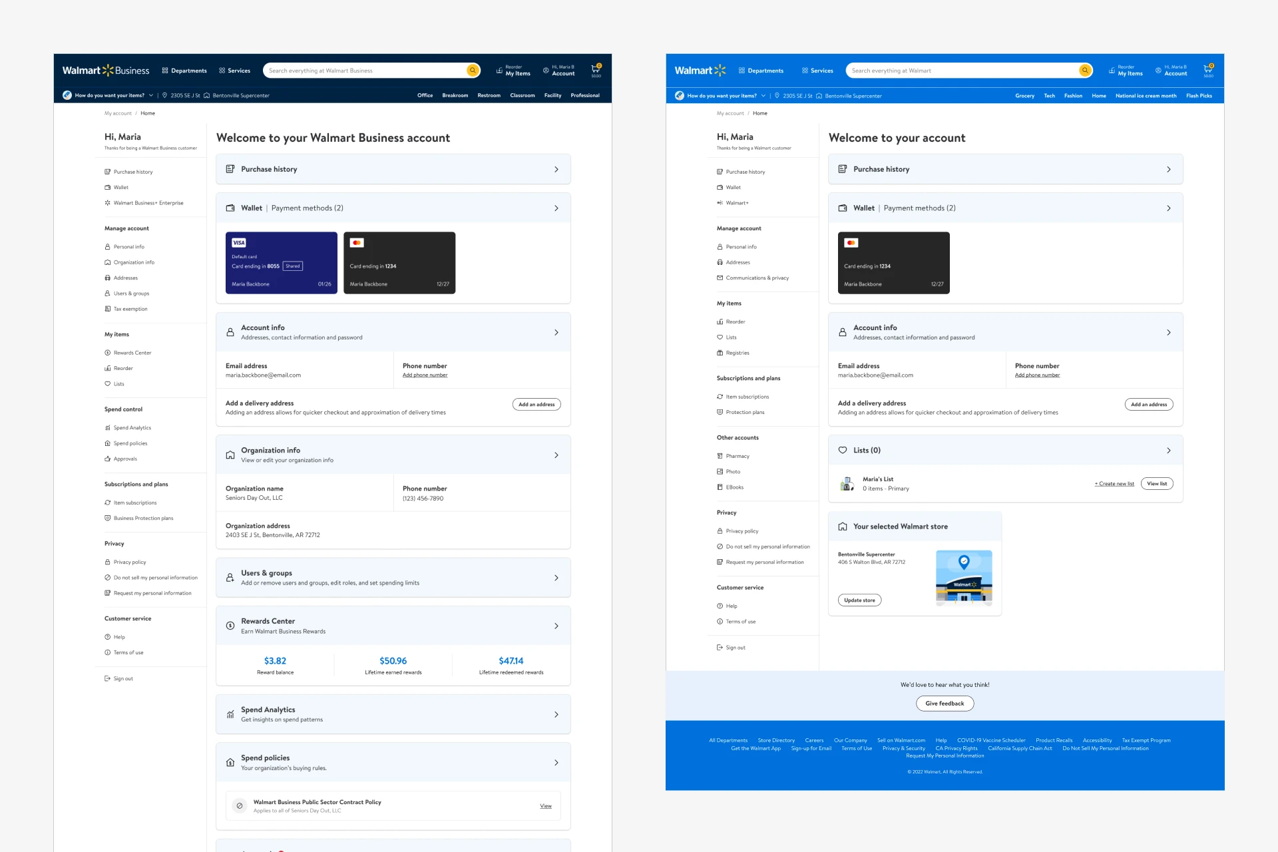Switch to the Classroom department tab

[x=522, y=95]
